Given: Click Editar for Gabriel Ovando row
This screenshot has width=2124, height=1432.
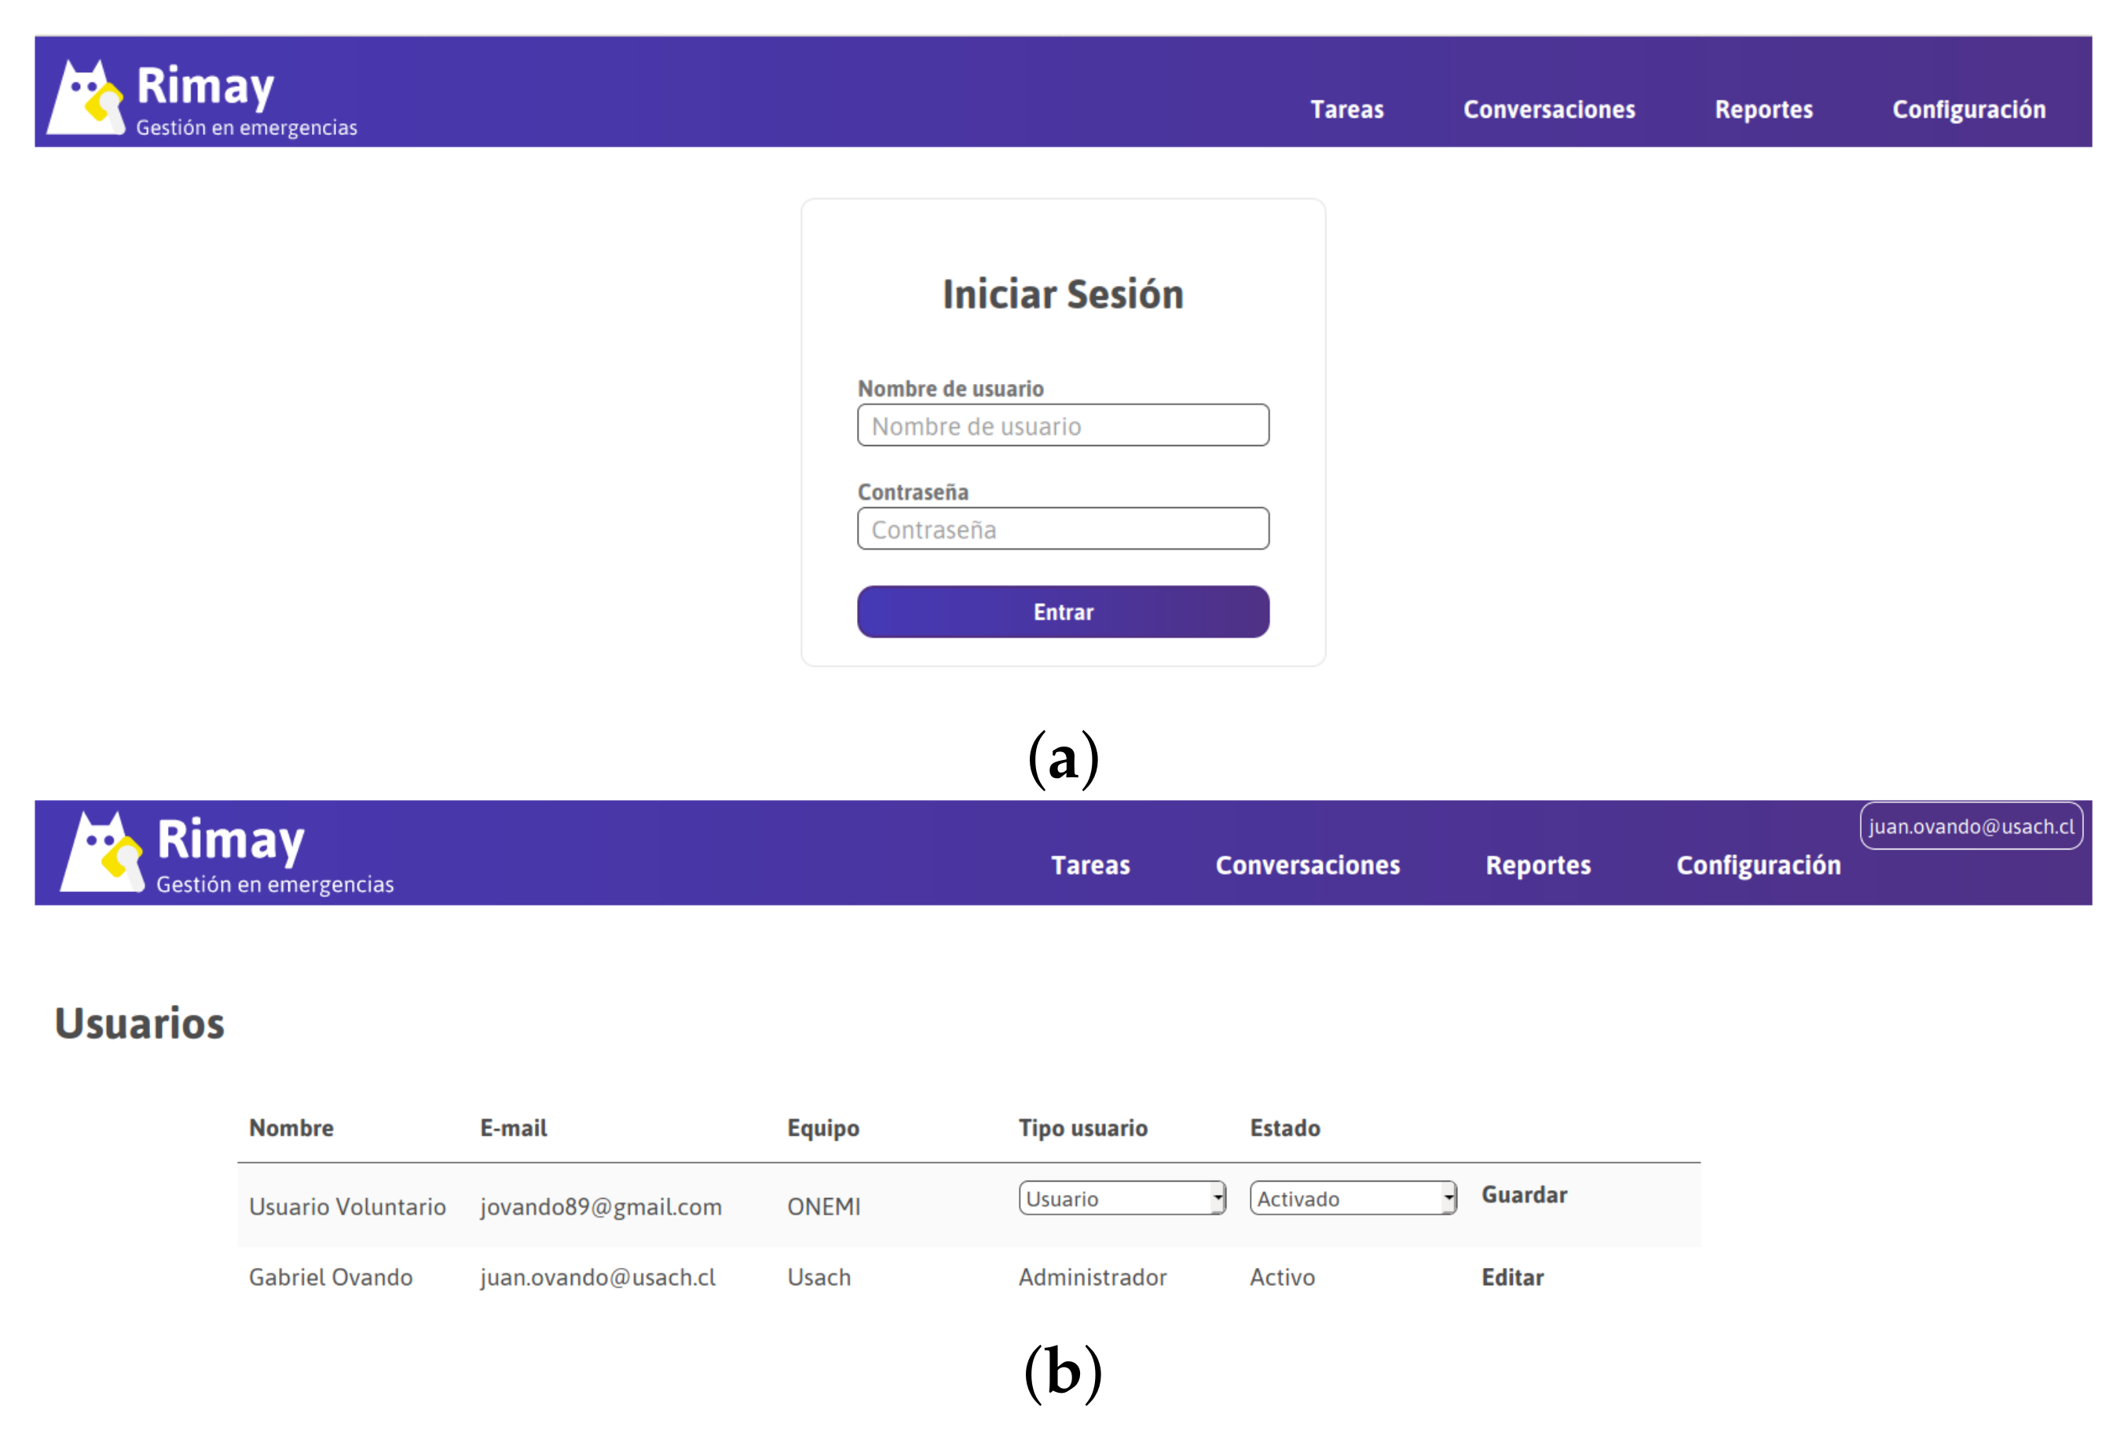Looking at the screenshot, I should click(1512, 1277).
